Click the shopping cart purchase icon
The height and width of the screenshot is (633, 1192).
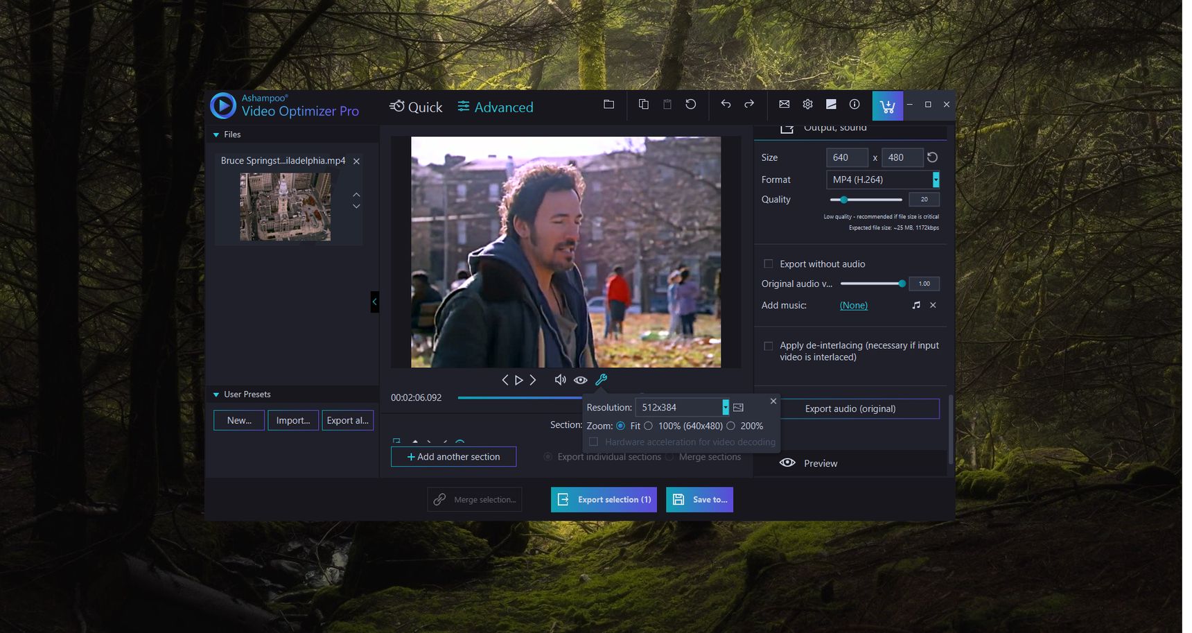[887, 105]
